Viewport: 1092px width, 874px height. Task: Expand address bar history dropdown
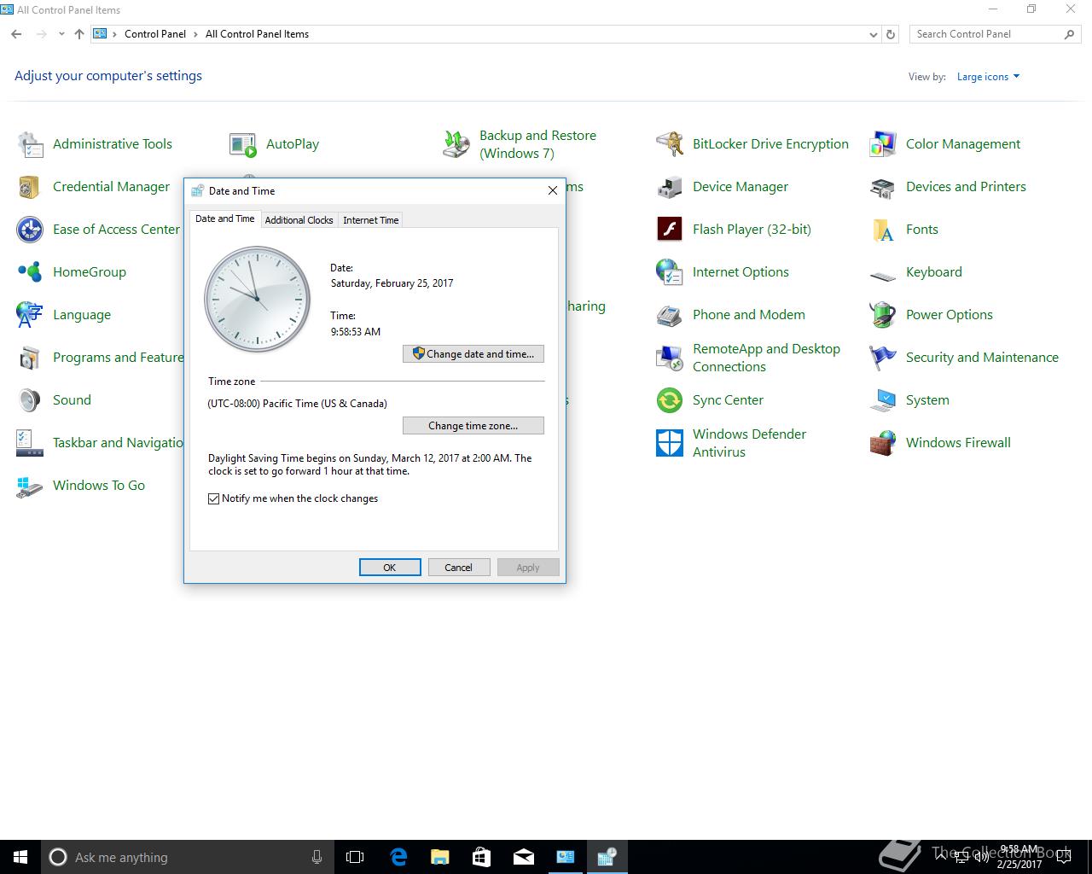pyautogui.click(x=873, y=34)
